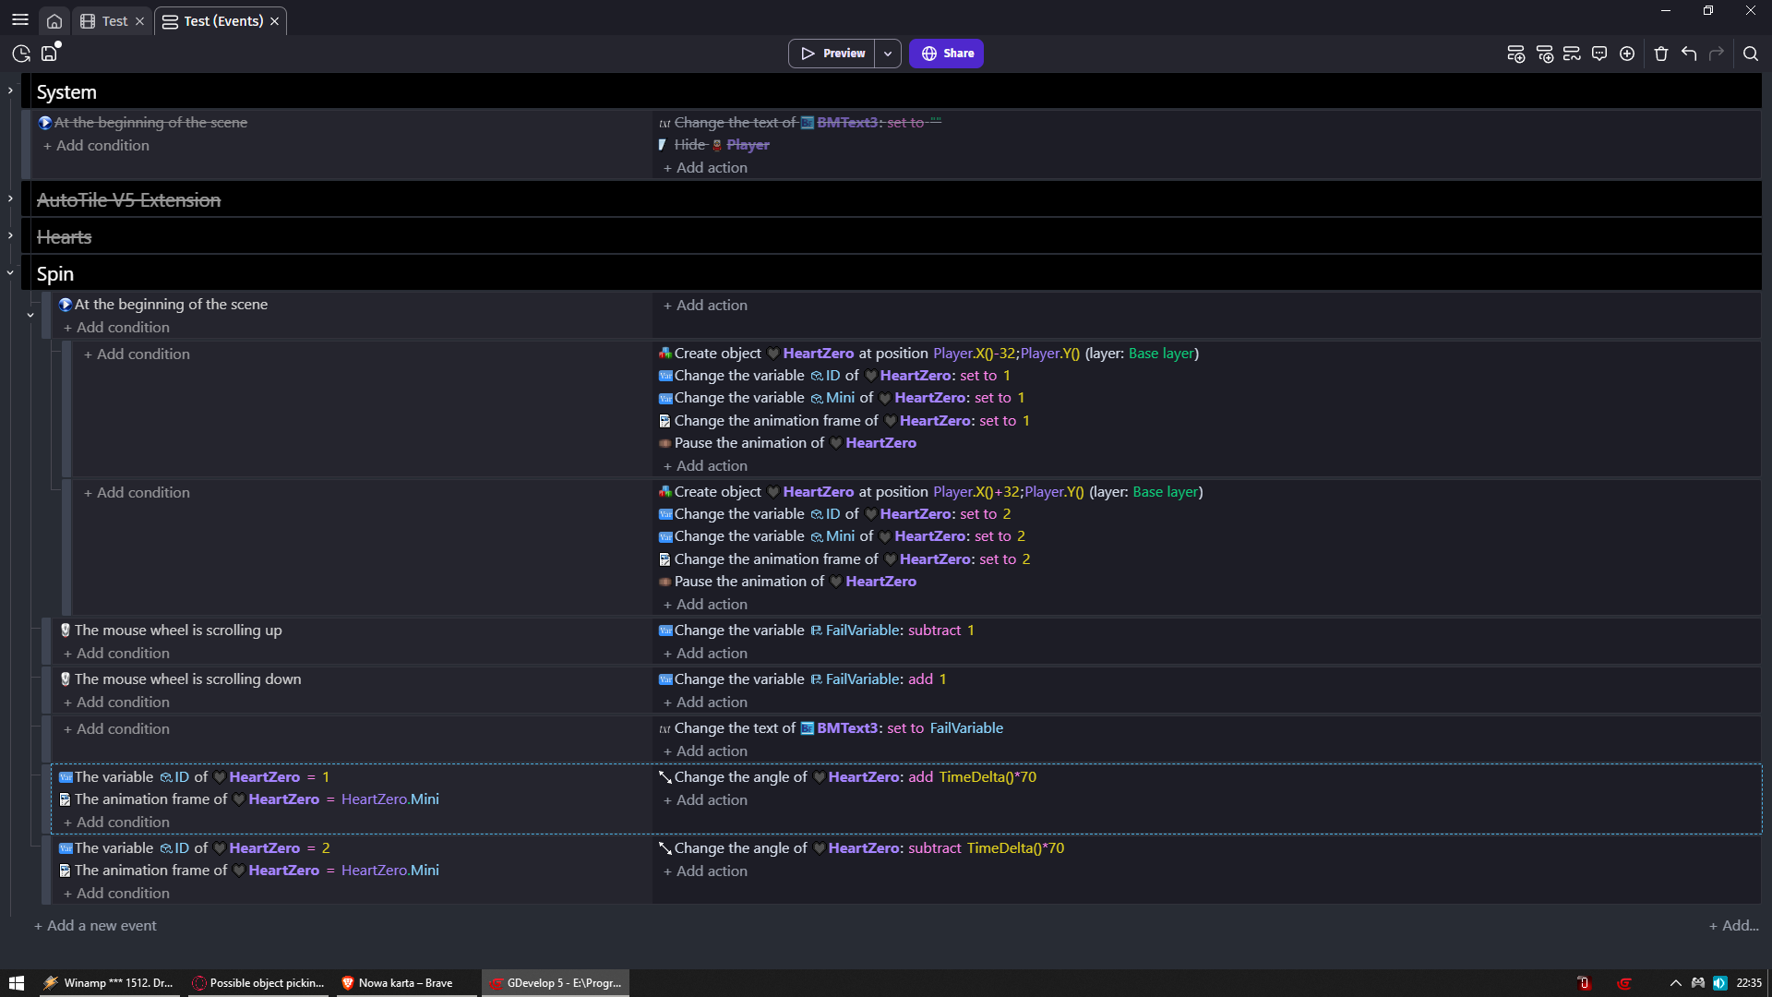Screen dimensions: 1772x997
Task: Launch the game Preview
Action: [832, 54]
